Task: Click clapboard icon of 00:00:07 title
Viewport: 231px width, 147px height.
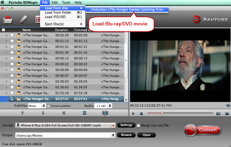Action: (x=18, y=76)
